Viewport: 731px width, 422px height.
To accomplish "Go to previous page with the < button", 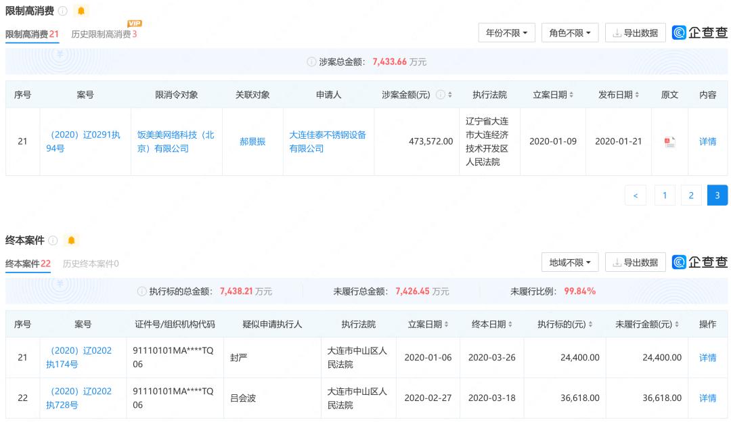I will coord(636,195).
